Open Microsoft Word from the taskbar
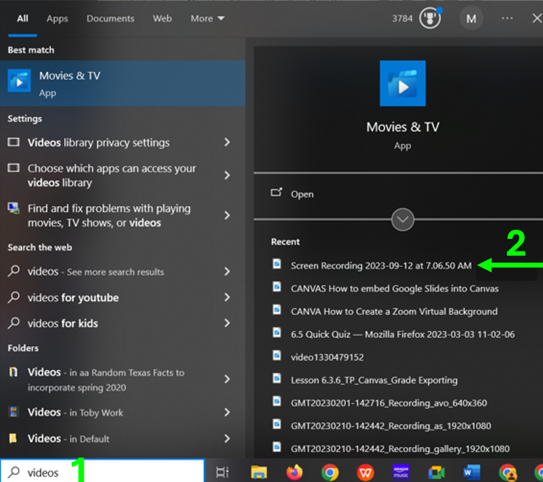The image size is (543, 482). click(471, 472)
